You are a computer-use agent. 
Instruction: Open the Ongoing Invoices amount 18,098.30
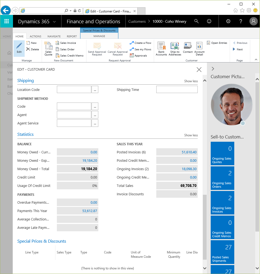(189, 169)
